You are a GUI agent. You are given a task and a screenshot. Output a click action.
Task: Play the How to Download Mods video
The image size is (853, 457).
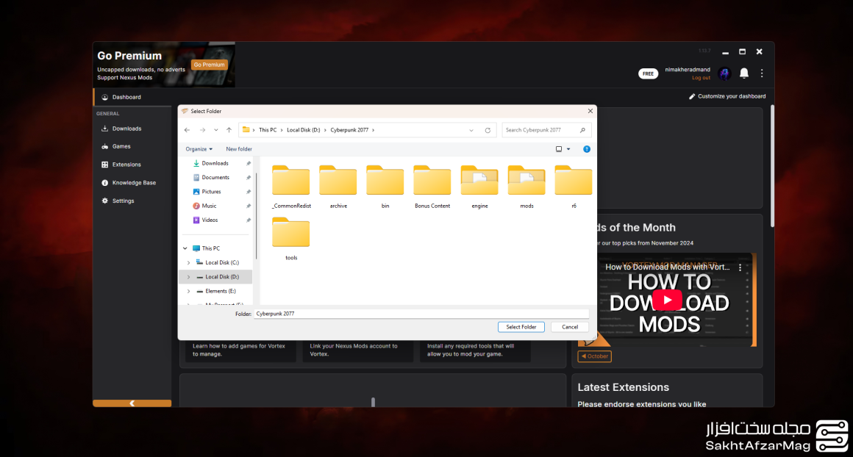point(667,300)
